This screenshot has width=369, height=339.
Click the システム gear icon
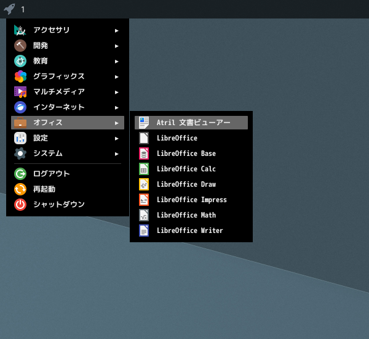pos(20,153)
